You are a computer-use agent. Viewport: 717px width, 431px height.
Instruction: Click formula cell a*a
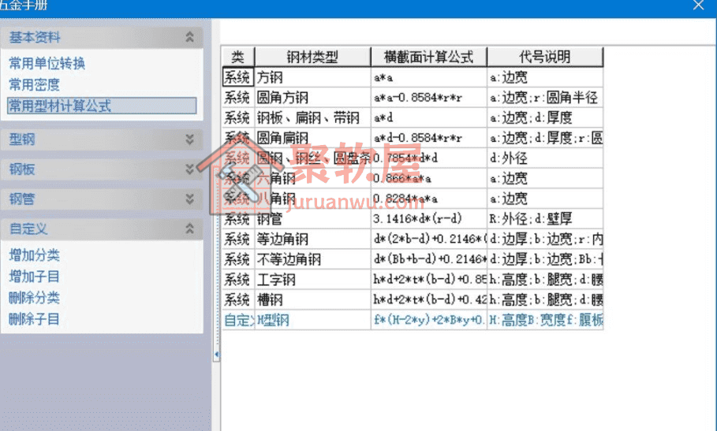[x=429, y=77]
